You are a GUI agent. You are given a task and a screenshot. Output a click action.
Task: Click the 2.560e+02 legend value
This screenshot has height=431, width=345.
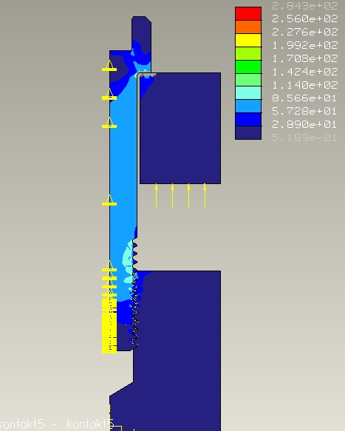[304, 18]
